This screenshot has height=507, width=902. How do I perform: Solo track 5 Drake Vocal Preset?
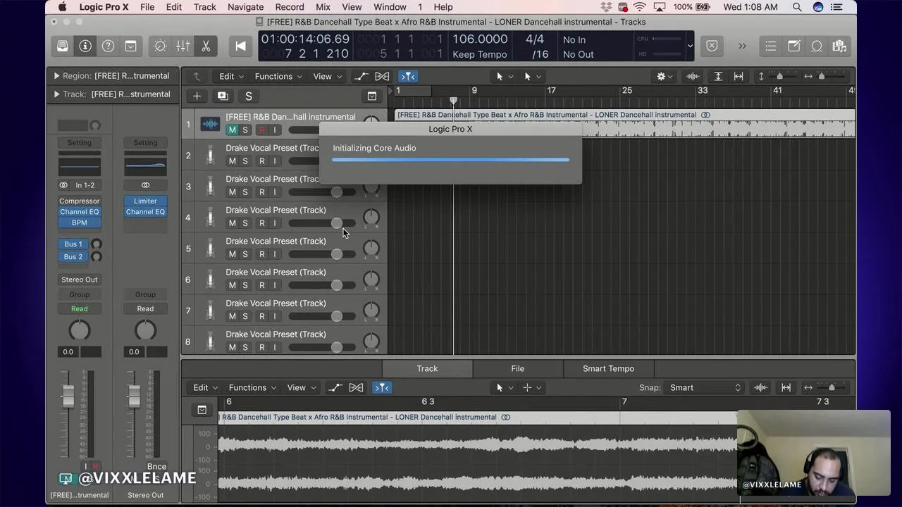245,254
